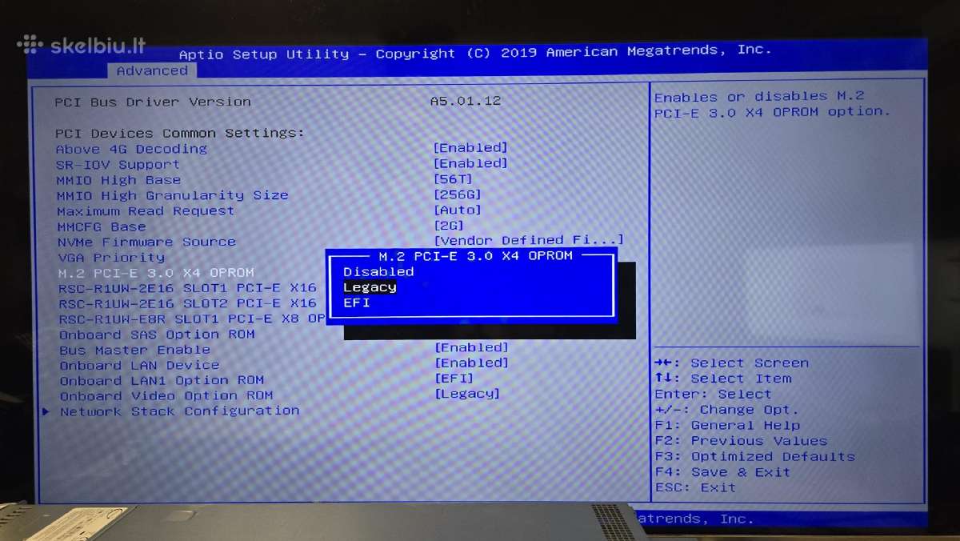Change Maximum Read Request Auto value
The image size is (960, 541).
point(457,210)
